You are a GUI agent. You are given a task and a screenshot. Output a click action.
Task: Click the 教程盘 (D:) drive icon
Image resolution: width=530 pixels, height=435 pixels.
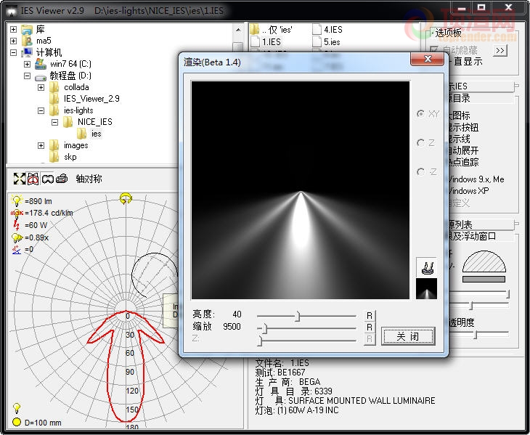click(x=41, y=77)
